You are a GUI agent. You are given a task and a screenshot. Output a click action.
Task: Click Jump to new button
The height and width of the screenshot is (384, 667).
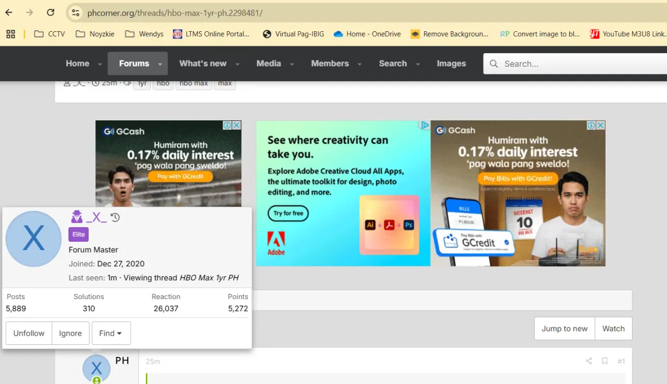coord(564,329)
